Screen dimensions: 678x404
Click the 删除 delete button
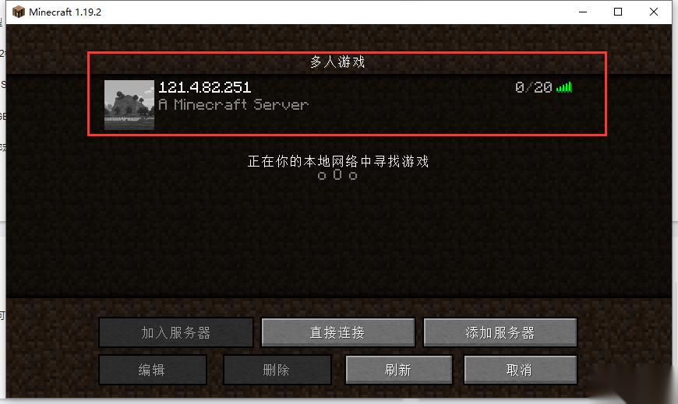click(x=277, y=370)
